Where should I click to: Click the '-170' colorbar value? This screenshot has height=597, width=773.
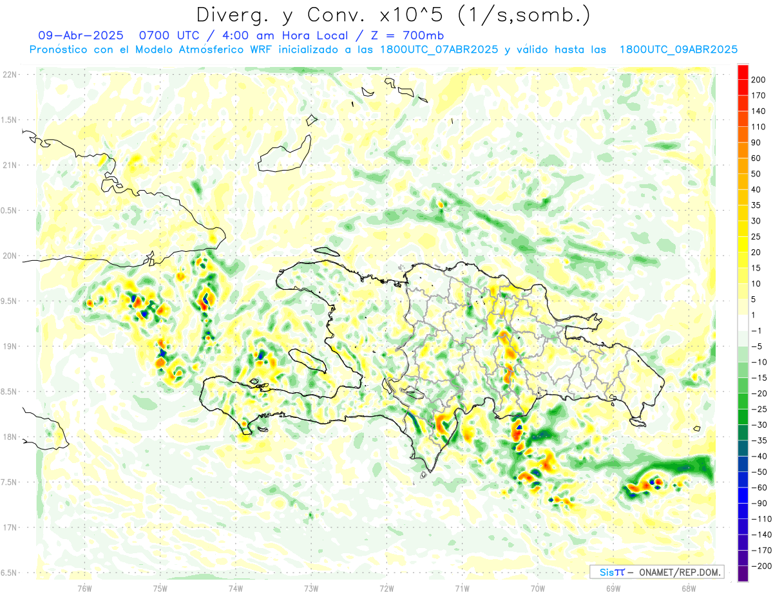pos(760,551)
